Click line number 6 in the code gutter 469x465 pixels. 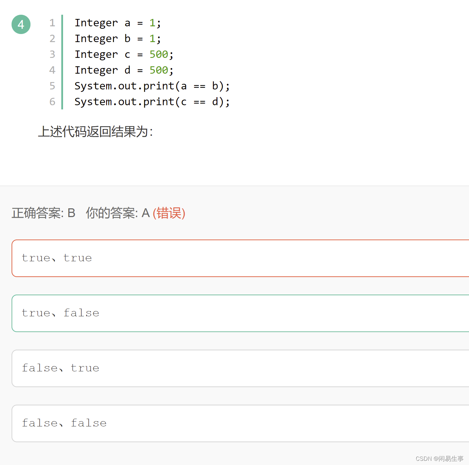pyautogui.click(x=52, y=102)
